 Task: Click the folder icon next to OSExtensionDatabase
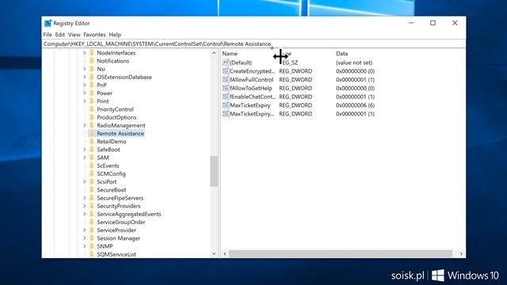tap(92, 77)
